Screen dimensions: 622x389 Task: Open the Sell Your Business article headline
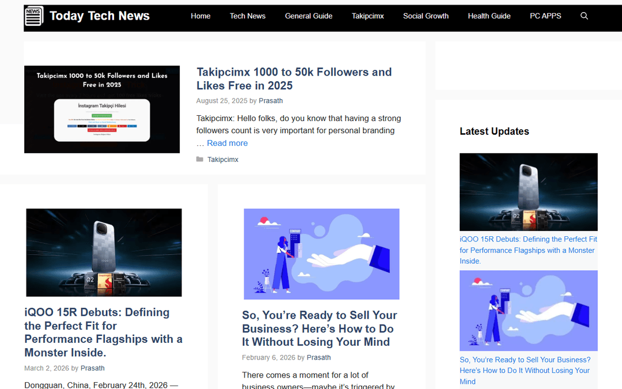pos(319,328)
